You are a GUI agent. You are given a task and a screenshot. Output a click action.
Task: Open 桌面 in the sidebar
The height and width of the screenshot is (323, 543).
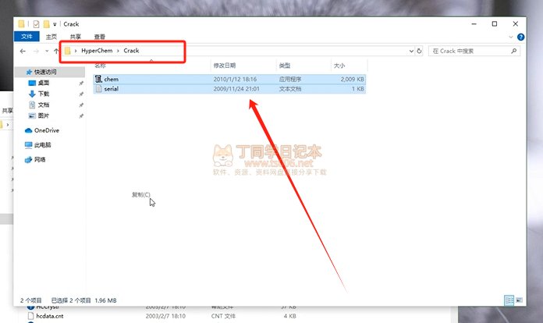pos(43,83)
